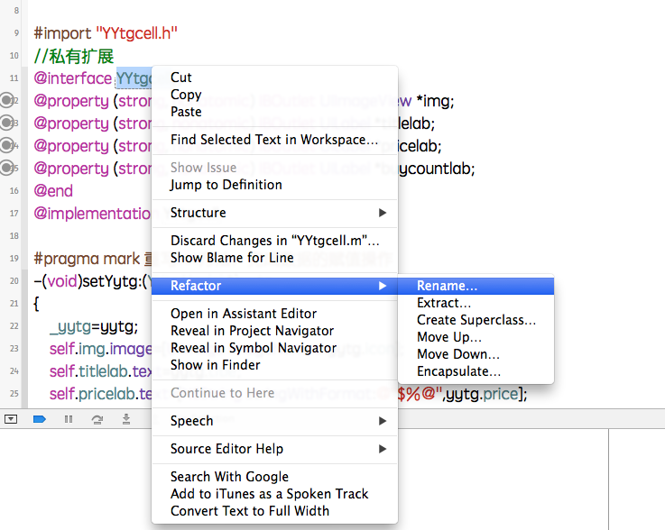Viewport: 665px width, 530px height.
Task: Expand the Speech submenu
Action: point(274,421)
